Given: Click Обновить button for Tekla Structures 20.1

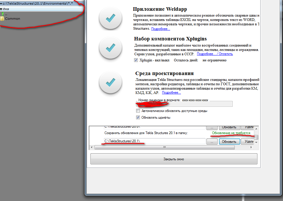Looking at the screenshot, I should [x=229, y=142].
